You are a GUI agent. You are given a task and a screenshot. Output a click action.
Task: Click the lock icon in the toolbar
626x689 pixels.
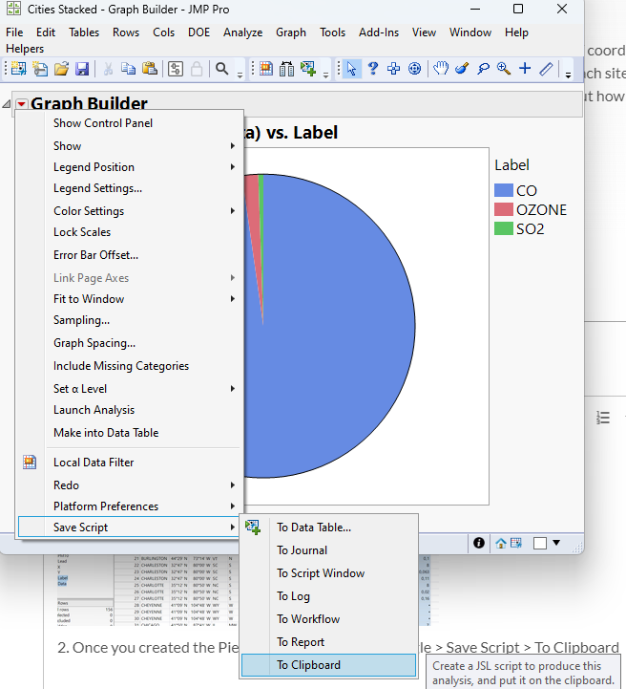click(197, 69)
